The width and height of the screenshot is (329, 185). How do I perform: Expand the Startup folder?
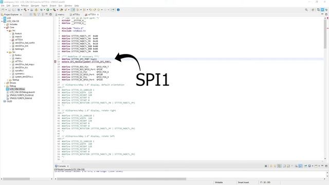click(7, 80)
